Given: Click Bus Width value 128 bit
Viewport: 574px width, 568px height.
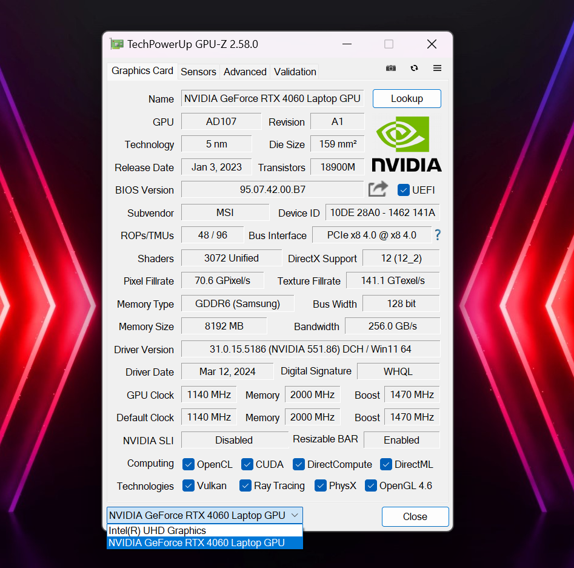Looking at the screenshot, I should [401, 303].
